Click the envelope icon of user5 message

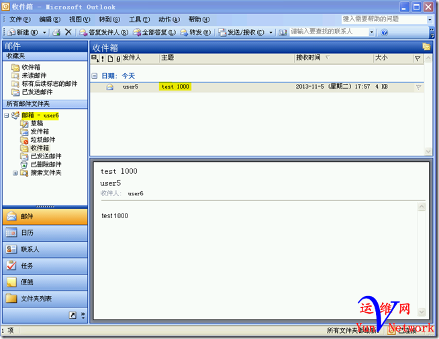pyautogui.click(x=110, y=87)
